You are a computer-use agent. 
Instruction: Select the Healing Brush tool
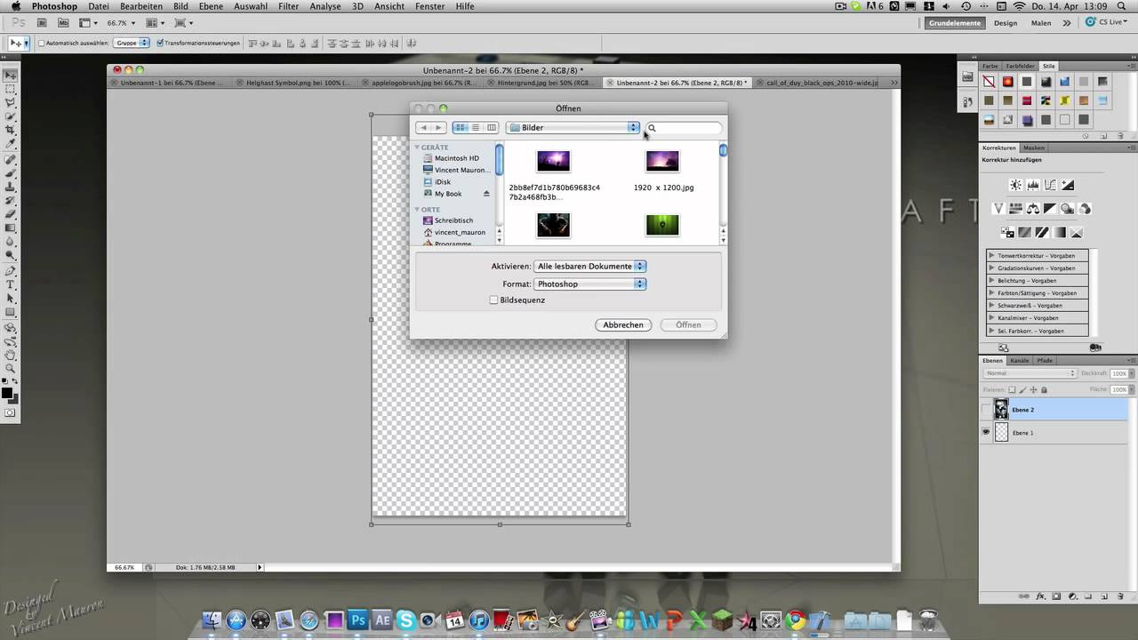point(11,160)
